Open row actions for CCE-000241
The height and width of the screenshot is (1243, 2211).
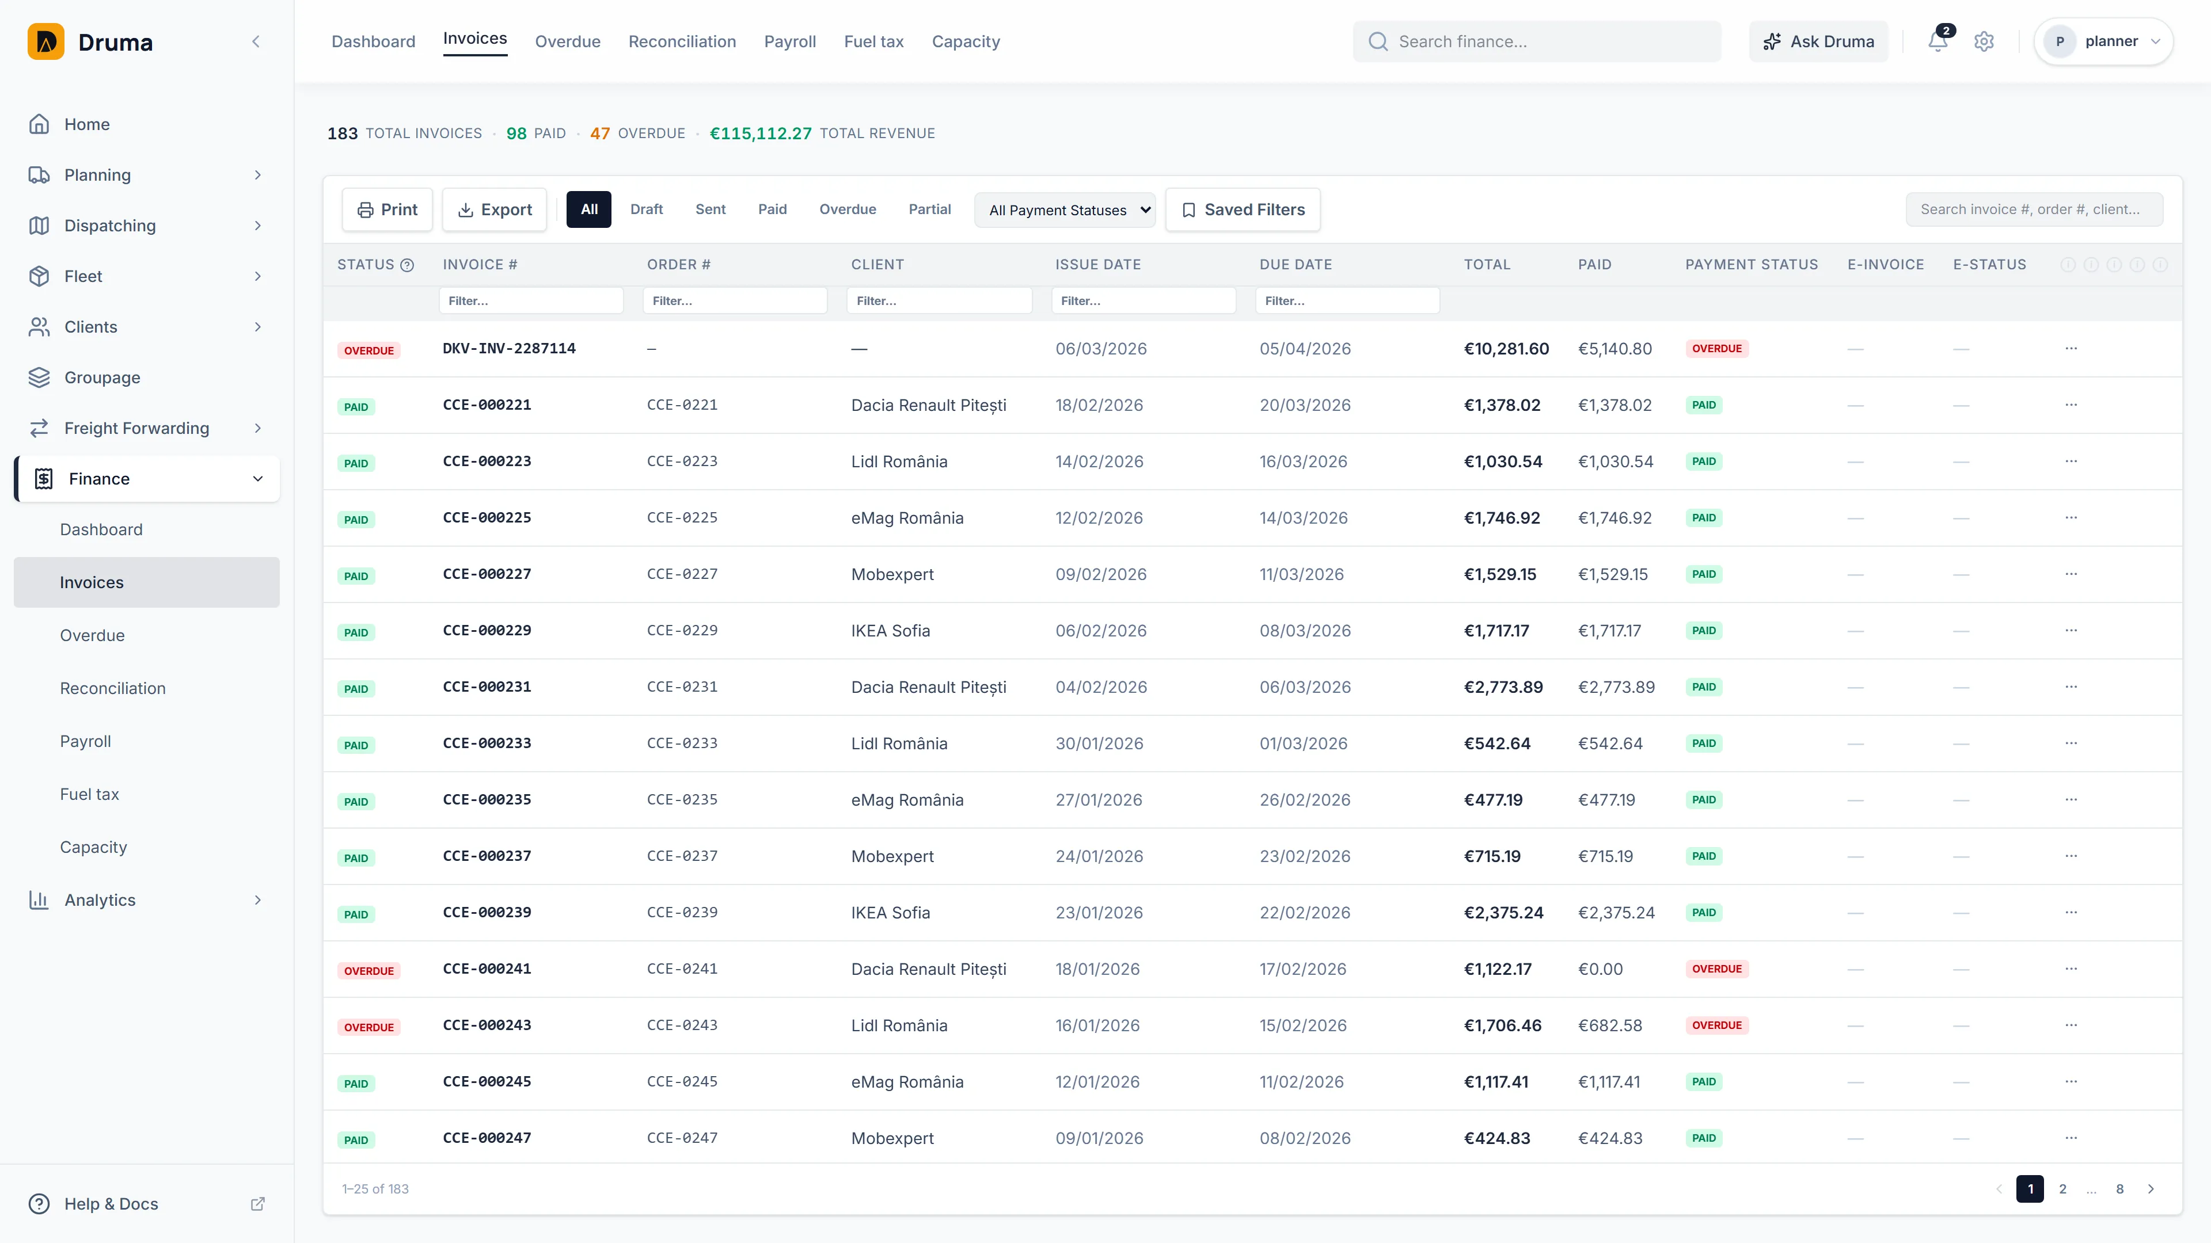2071,969
